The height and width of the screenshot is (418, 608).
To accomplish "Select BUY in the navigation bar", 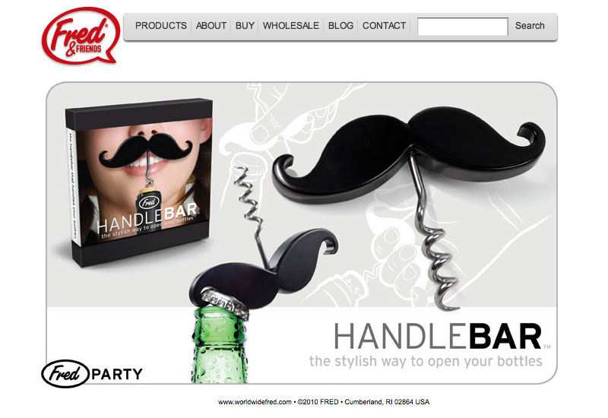I will coord(245,26).
